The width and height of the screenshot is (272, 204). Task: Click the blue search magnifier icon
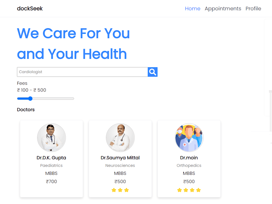click(152, 72)
